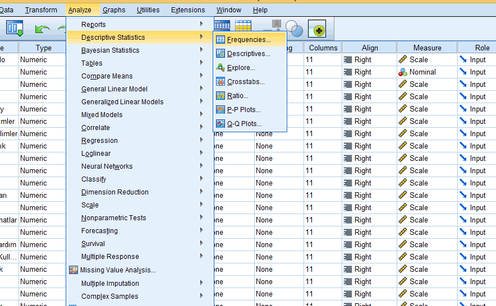Open the Utilities menu
The image size is (496, 306).
coord(148,10)
